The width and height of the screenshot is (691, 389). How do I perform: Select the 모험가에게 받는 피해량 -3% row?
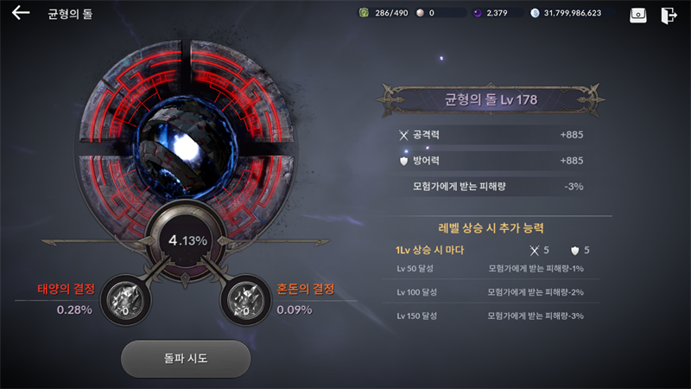coord(491,186)
